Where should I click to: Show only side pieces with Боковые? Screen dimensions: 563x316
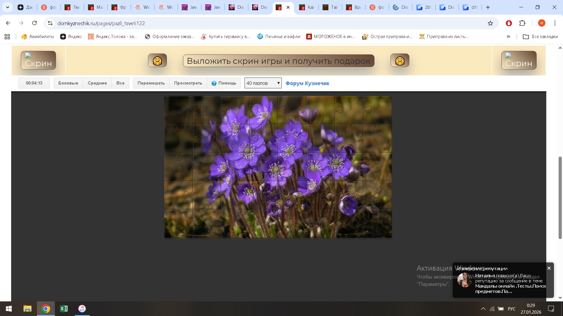coord(68,83)
